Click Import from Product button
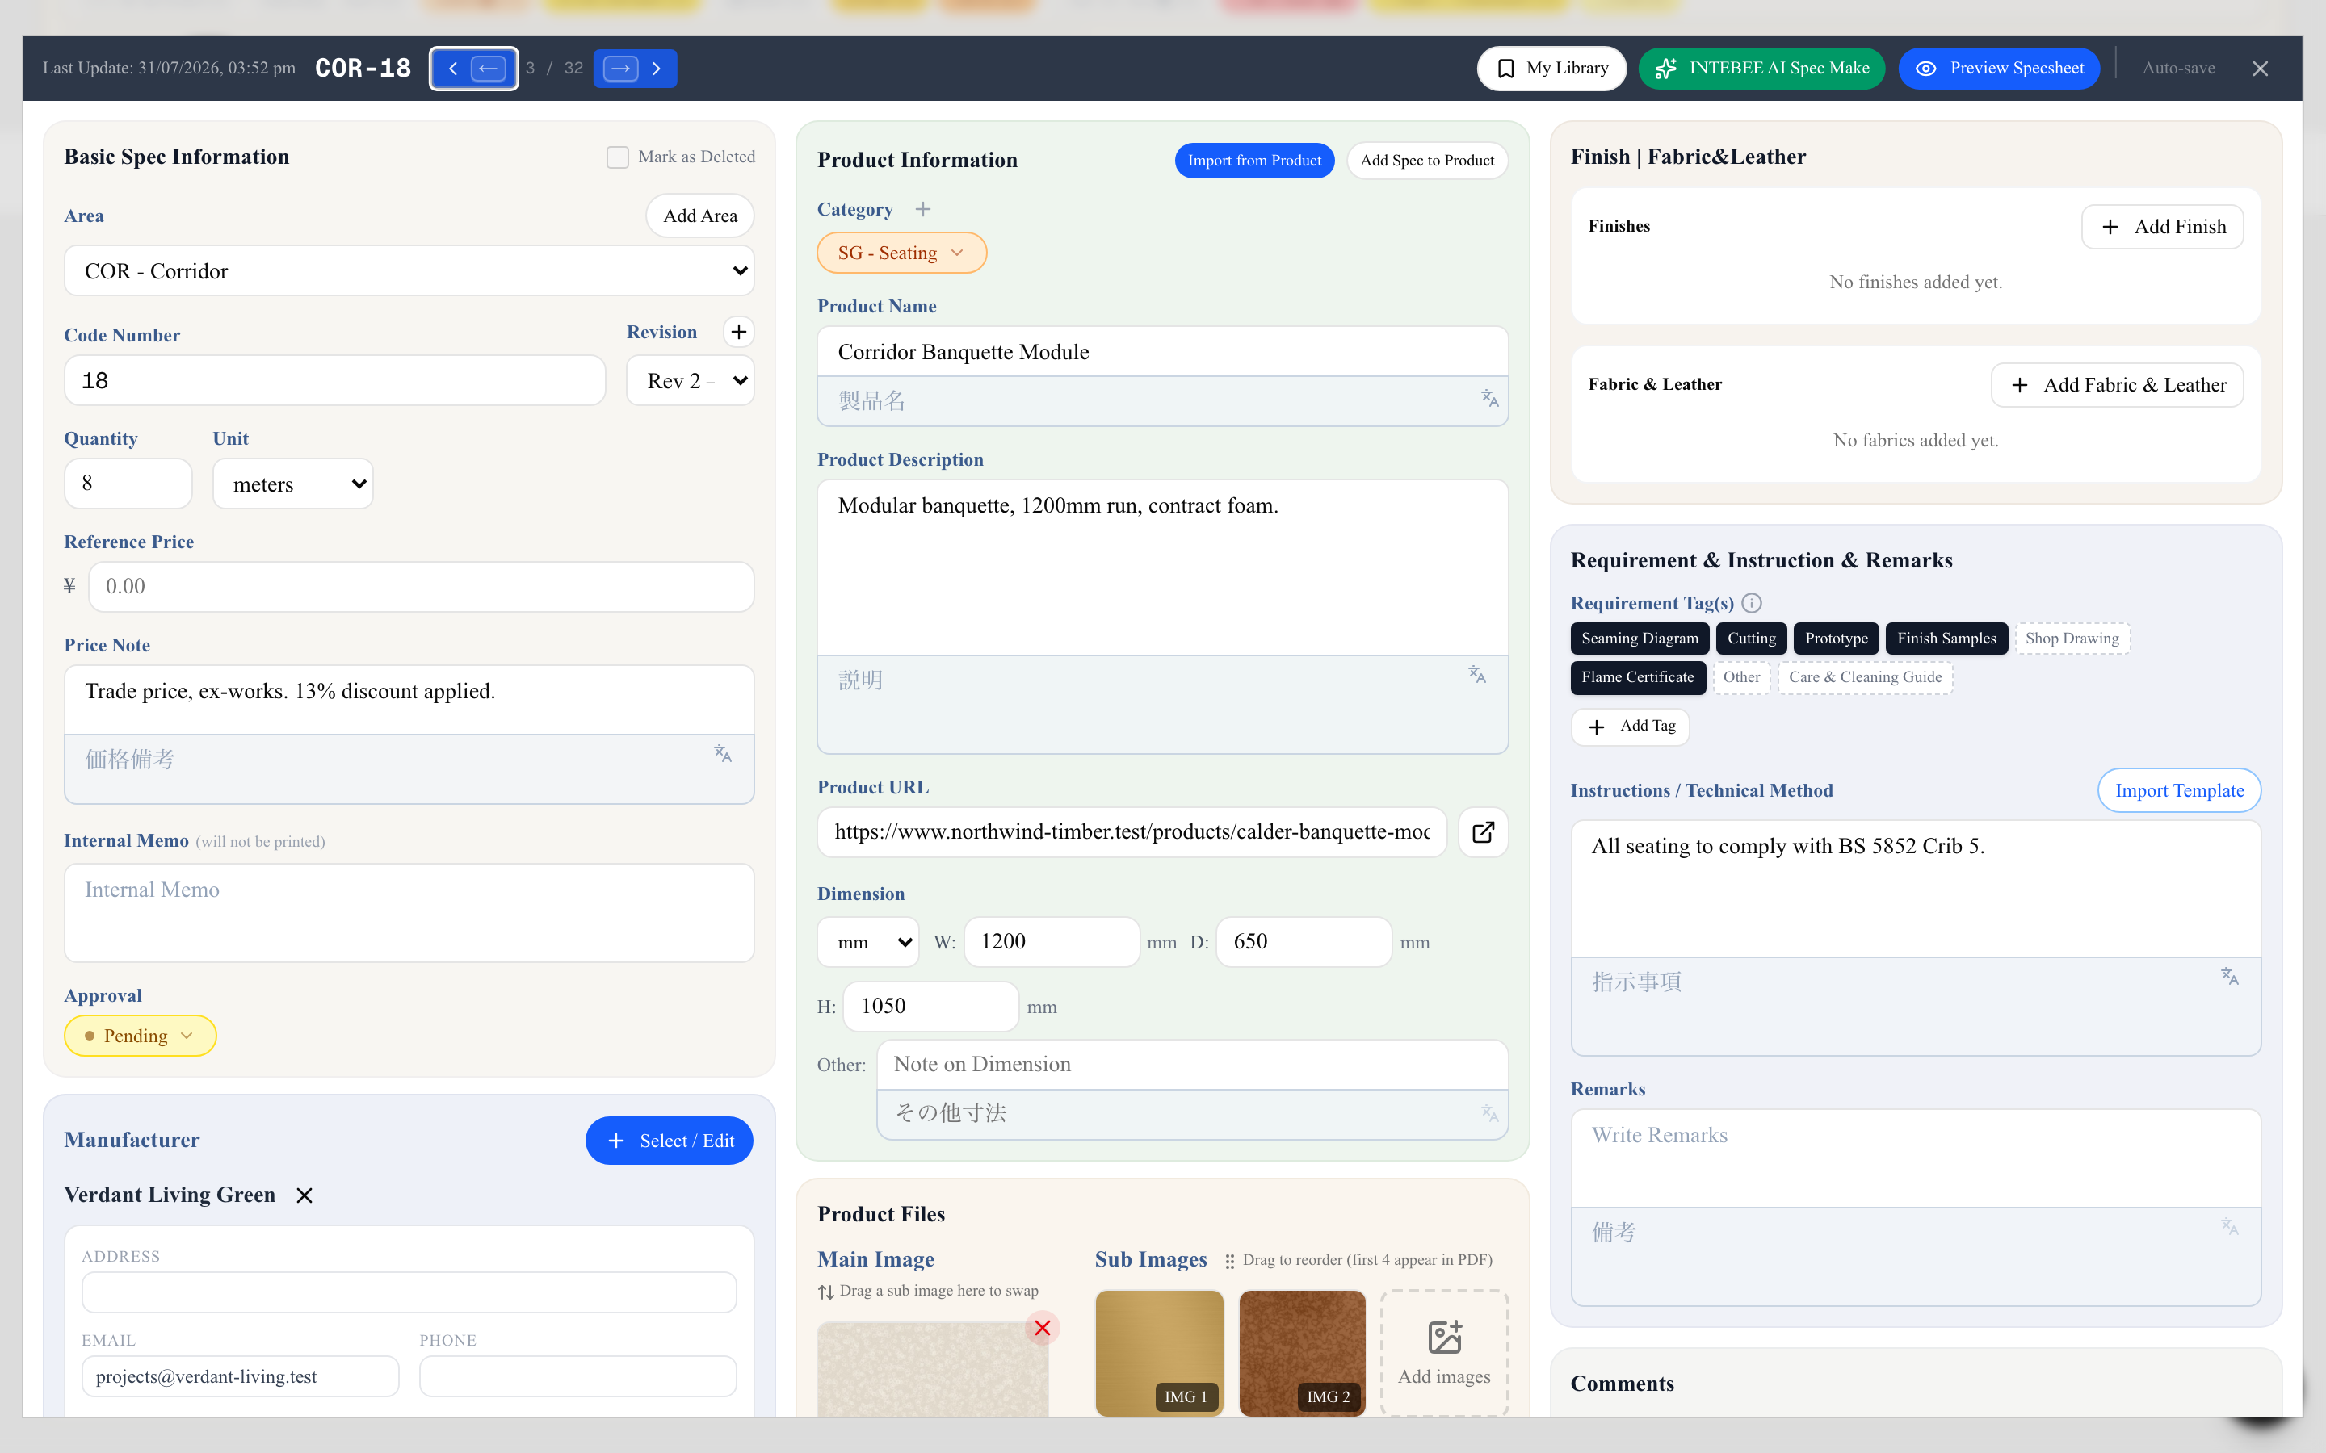The image size is (2326, 1453). 1254,161
